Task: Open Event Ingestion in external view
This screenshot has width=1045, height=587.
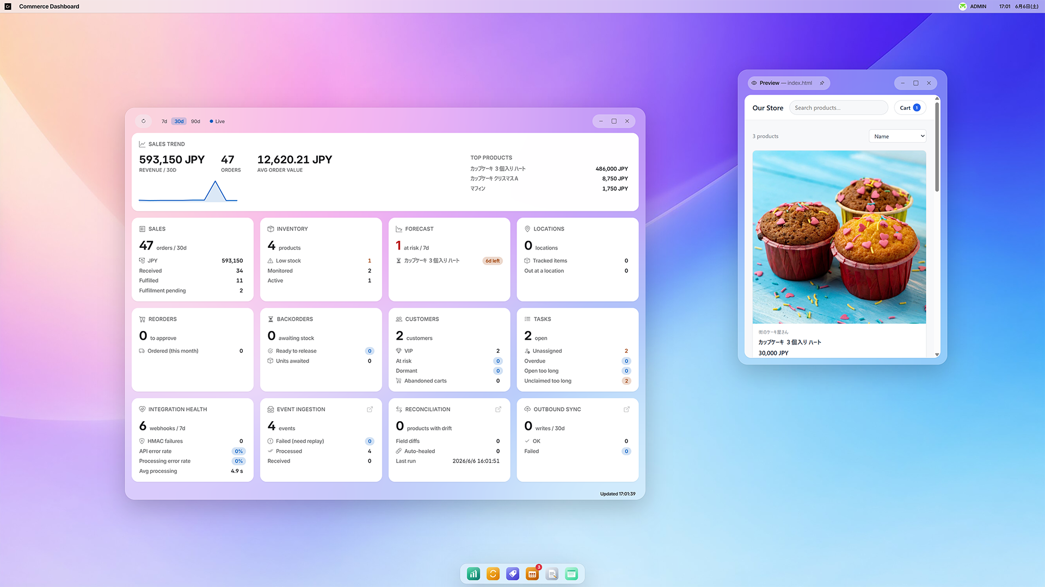Action: click(370, 409)
